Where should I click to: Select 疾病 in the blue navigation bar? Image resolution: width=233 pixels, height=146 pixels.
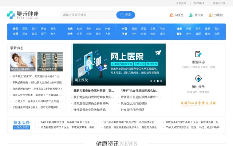click(70, 28)
